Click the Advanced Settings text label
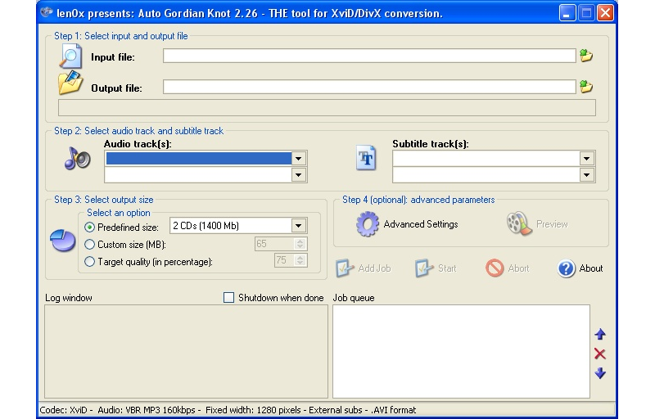The width and height of the screenshot is (655, 419). (x=421, y=224)
